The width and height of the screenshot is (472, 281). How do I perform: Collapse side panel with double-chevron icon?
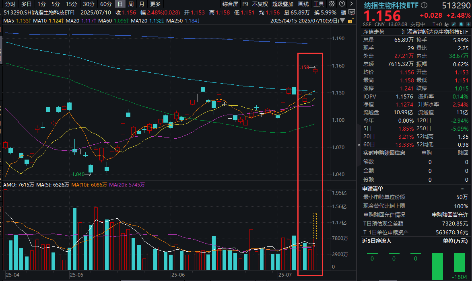[359, 145]
